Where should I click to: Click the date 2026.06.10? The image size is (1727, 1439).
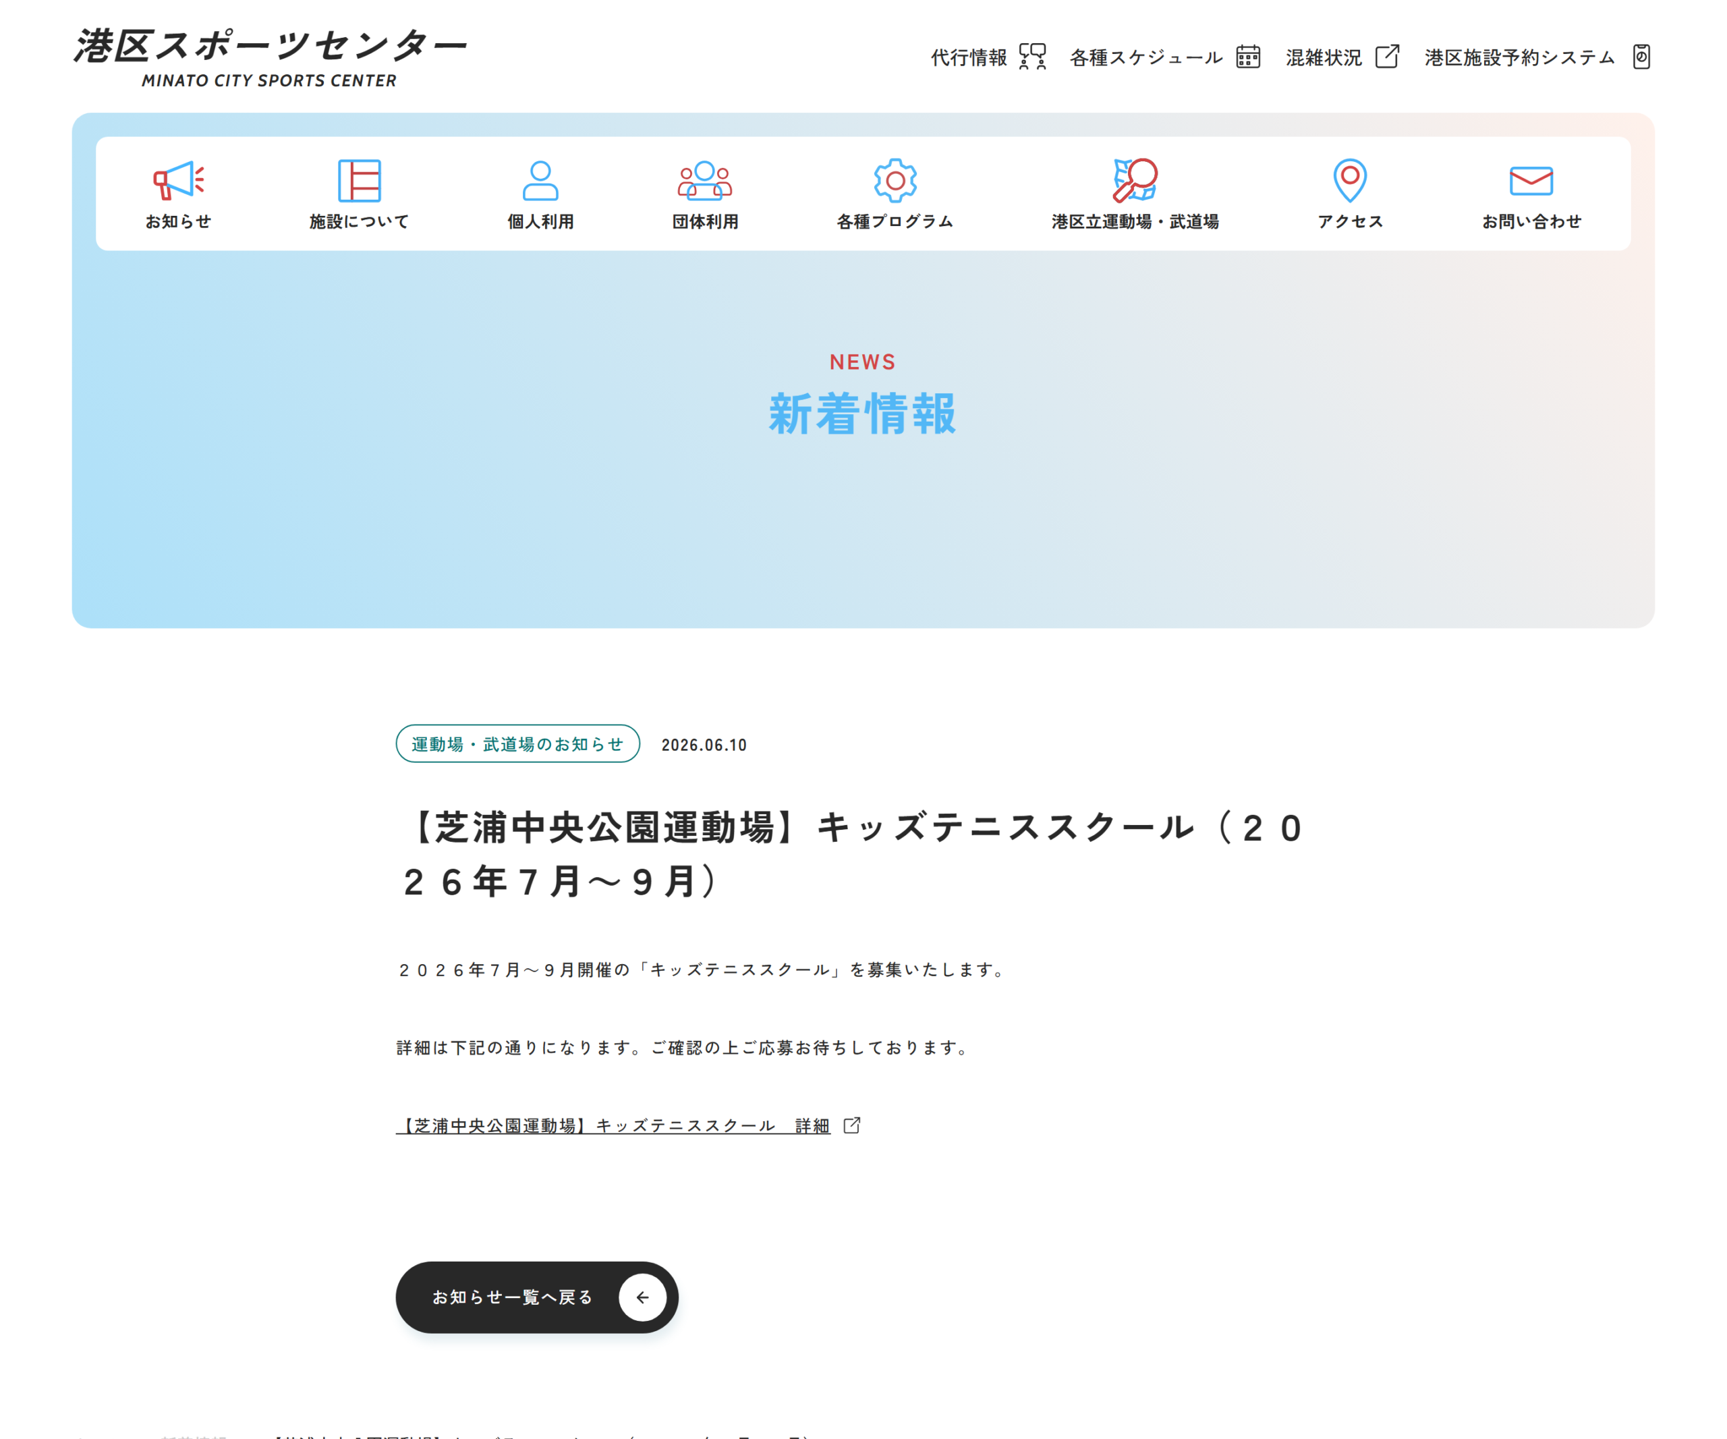(704, 744)
